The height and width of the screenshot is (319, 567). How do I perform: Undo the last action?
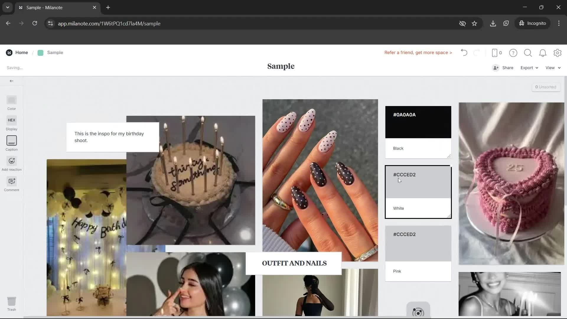(x=464, y=53)
